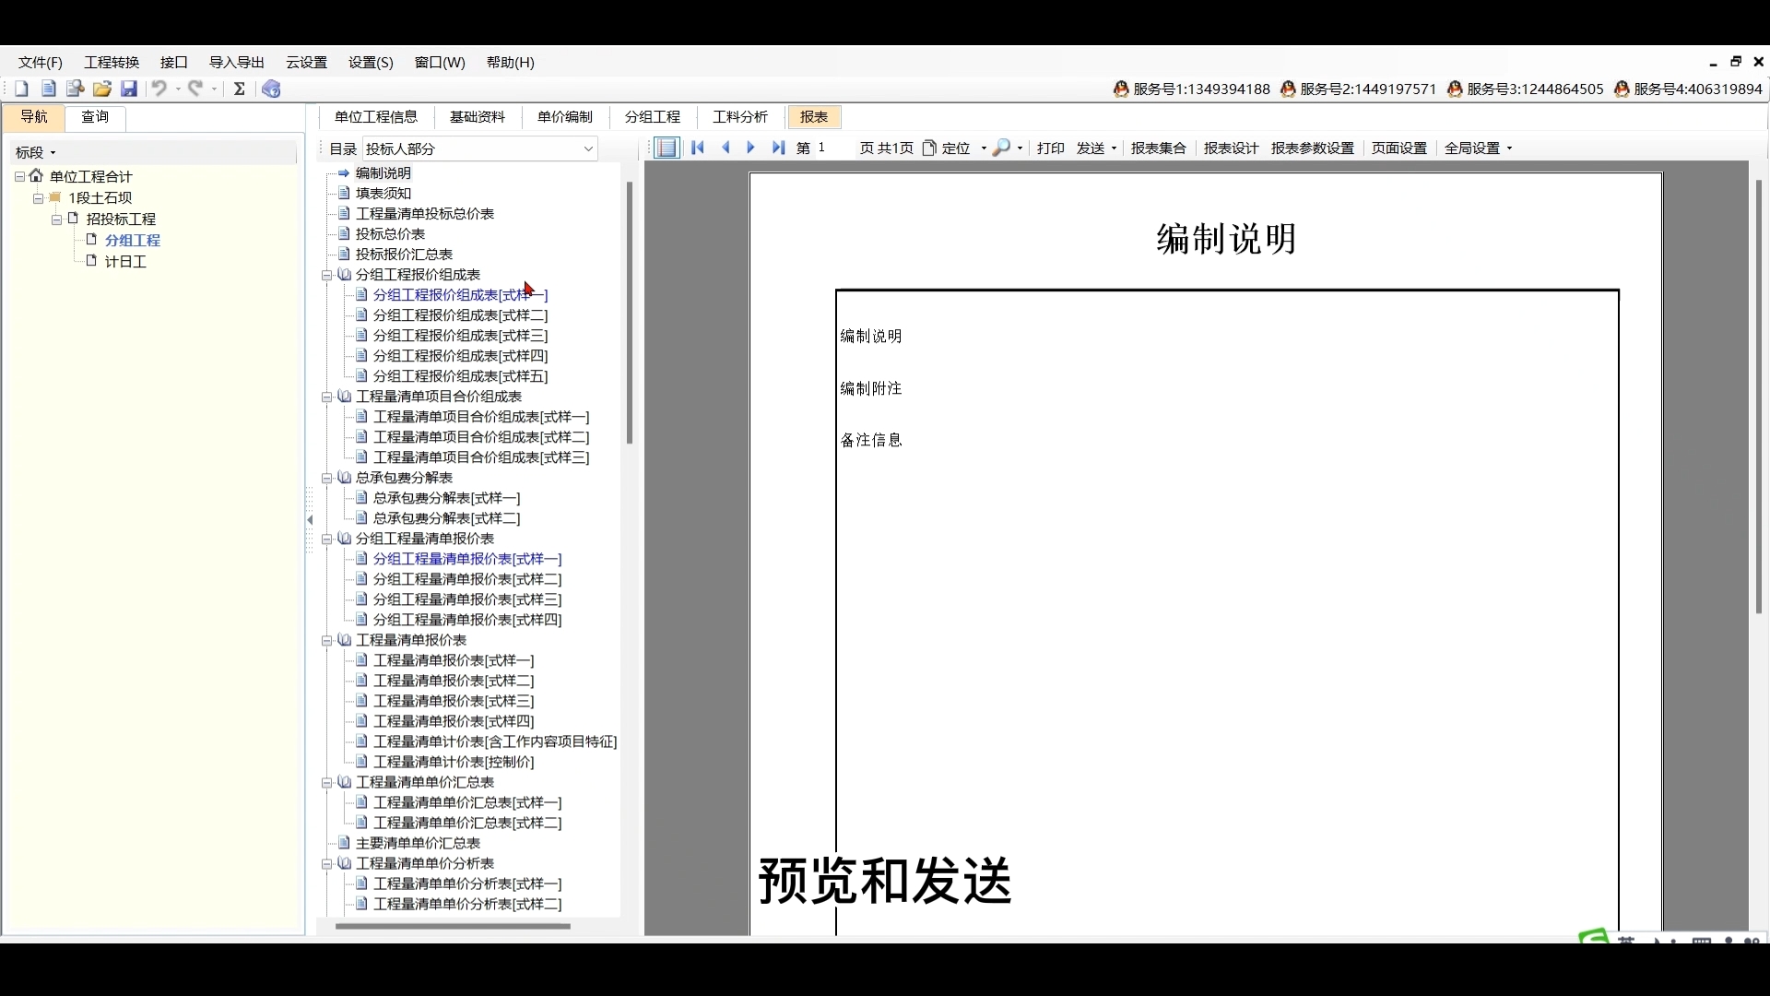Go to the next report page
The height and width of the screenshot is (996, 1770).
(750, 148)
